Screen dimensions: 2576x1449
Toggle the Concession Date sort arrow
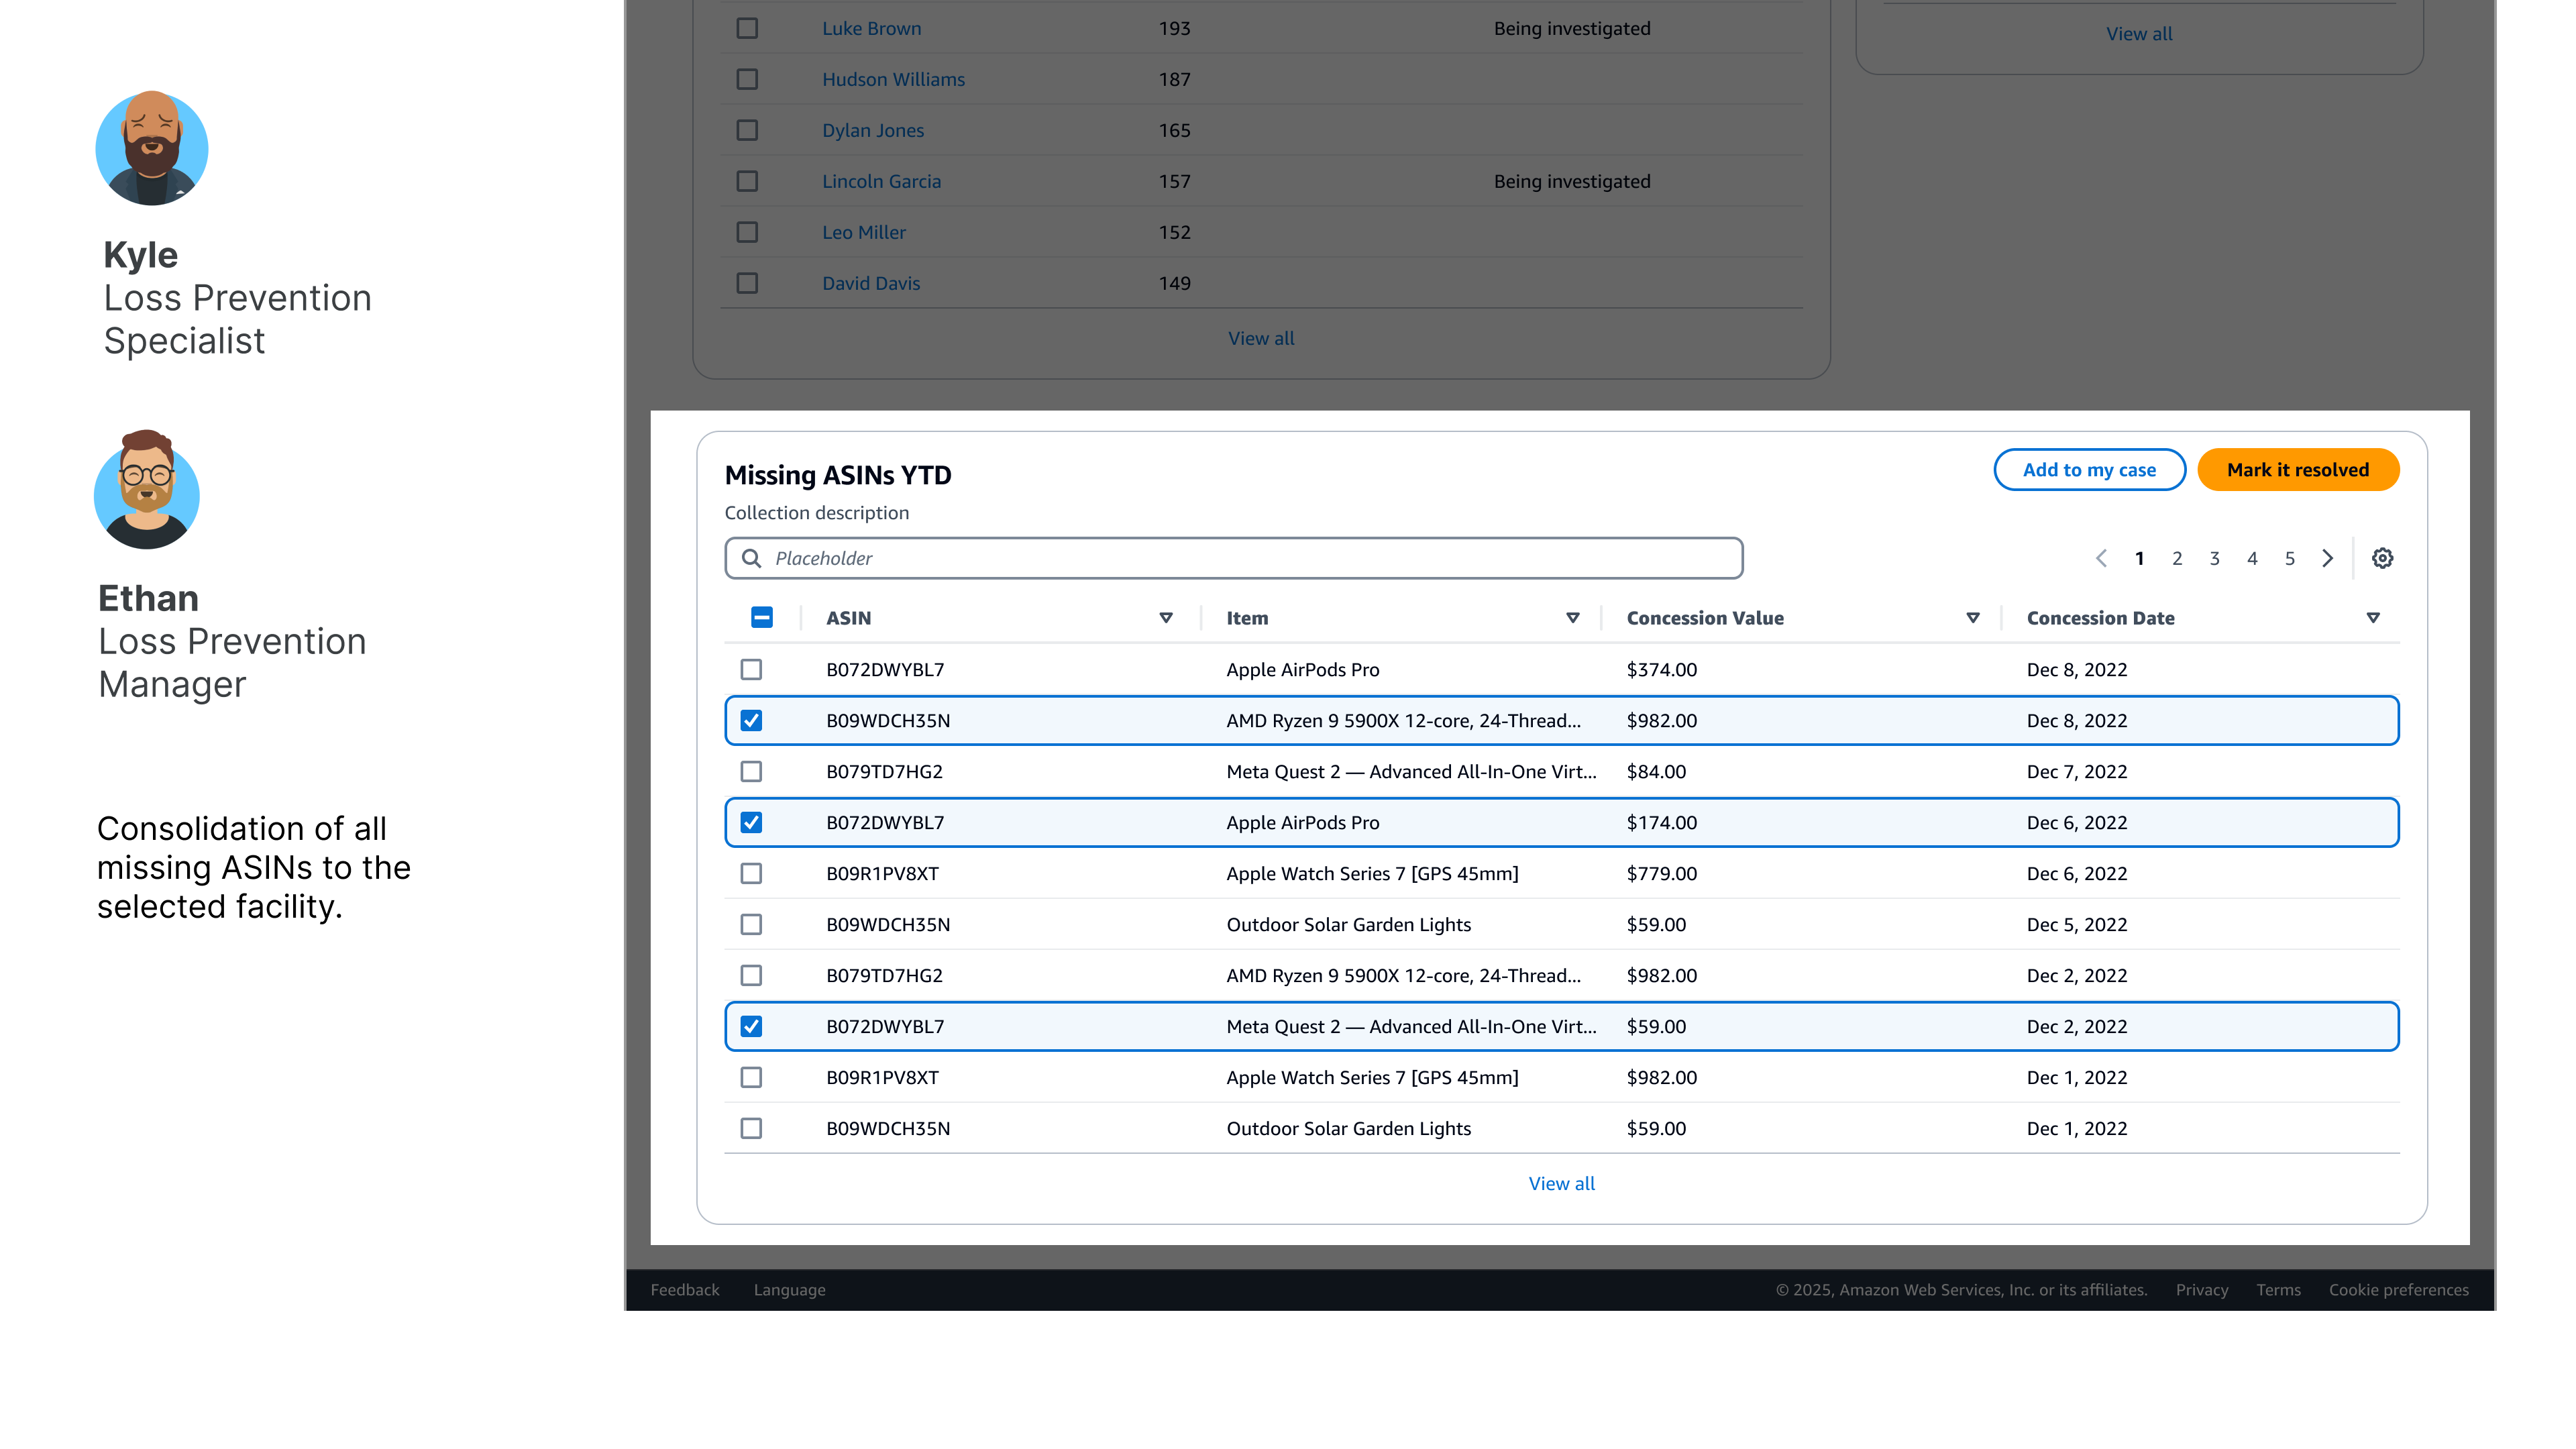coord(2372,617)
